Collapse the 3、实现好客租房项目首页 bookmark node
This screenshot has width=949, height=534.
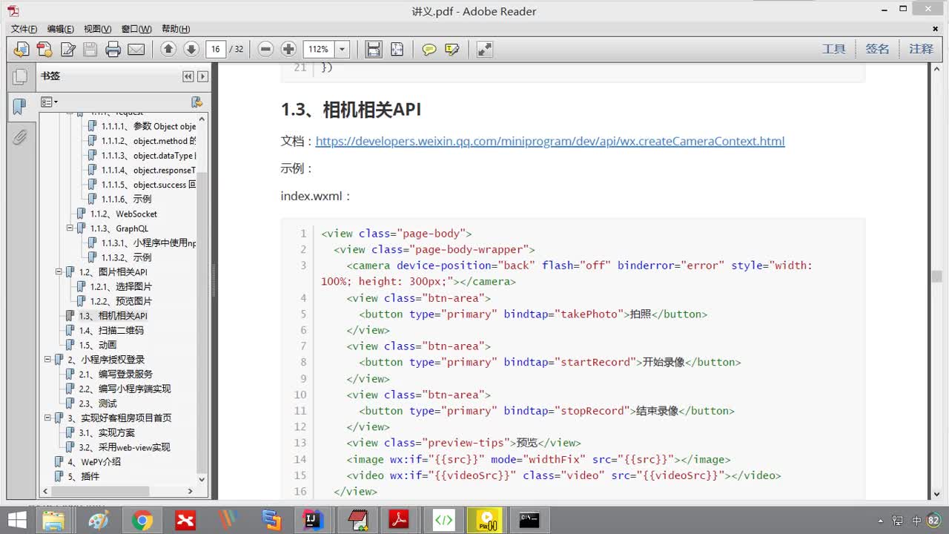point(48,418)
